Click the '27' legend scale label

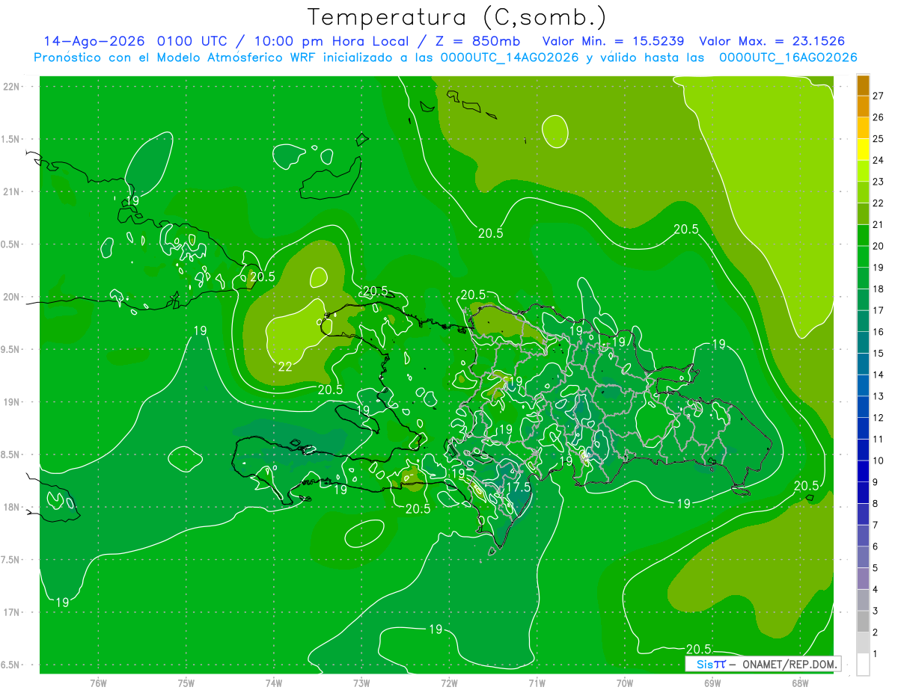(878, 96)
